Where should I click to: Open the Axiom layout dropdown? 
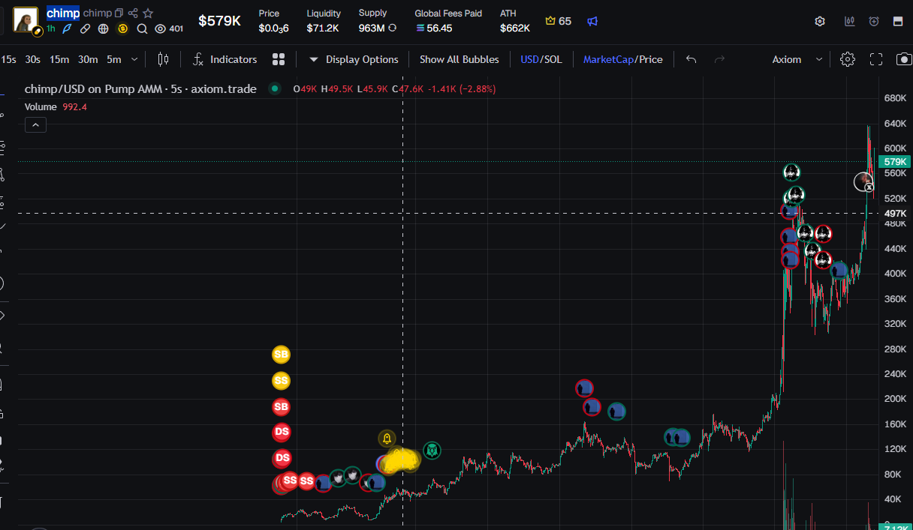coord(797,59)
